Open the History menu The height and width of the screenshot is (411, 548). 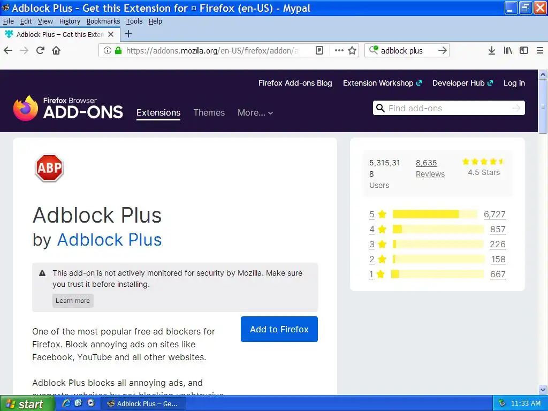click(70, 21)
